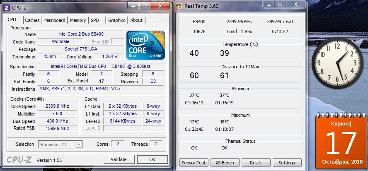Screen dimensions: 368x171
Task: Click the 2399.95 MHz reading in Real Temp
Action: [240, 22]
